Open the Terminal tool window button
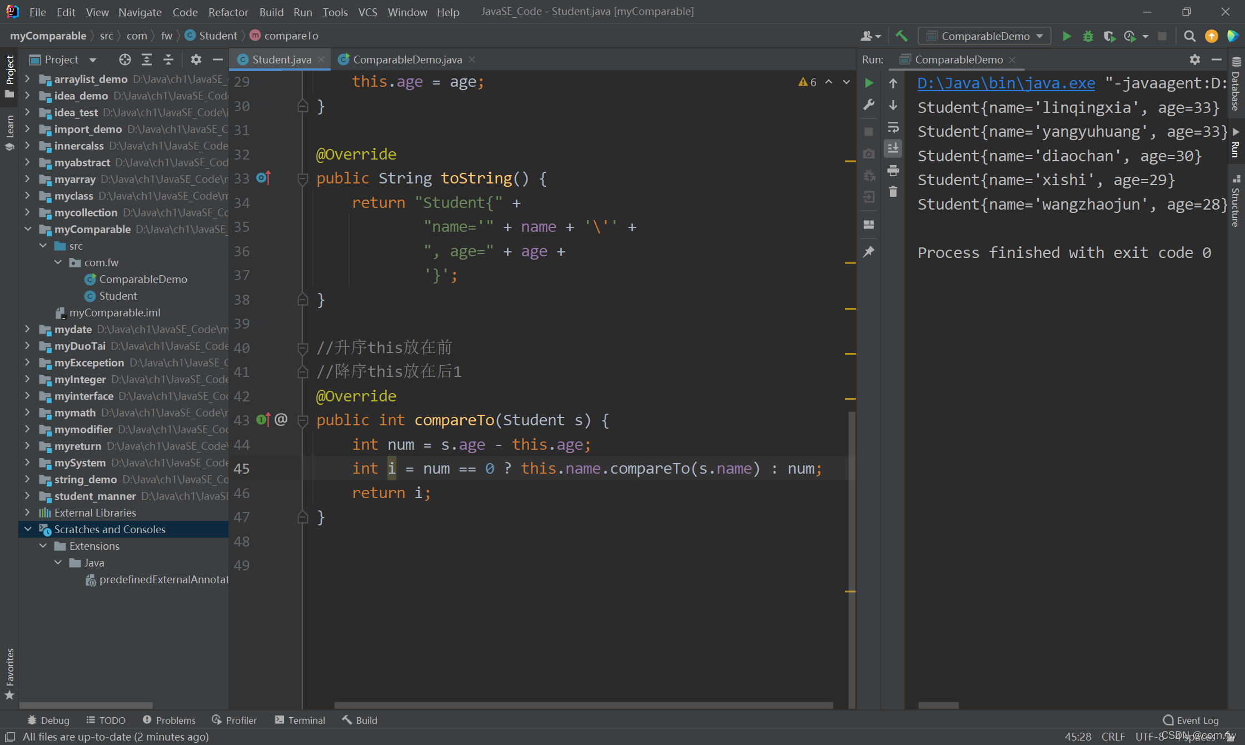 [x=300, y=720]
